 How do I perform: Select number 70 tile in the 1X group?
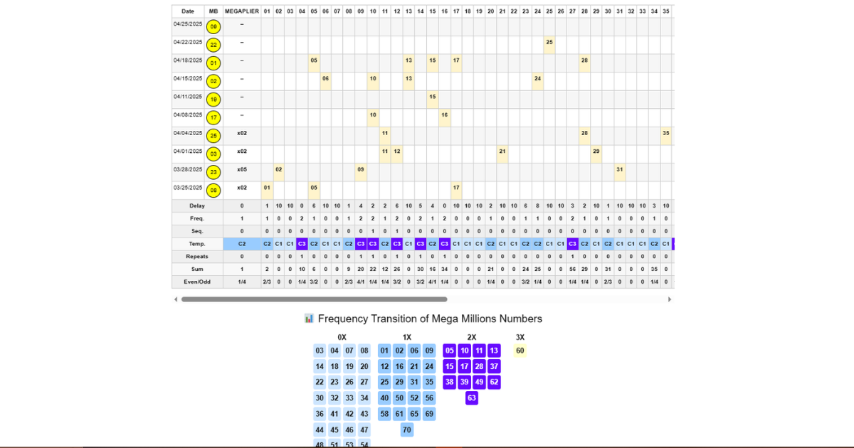pos(407,430)
